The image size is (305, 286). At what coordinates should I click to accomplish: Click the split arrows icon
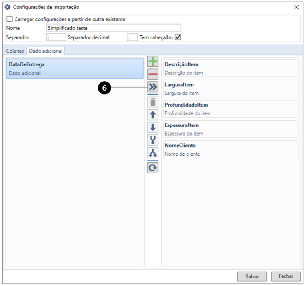coord(153,152)
